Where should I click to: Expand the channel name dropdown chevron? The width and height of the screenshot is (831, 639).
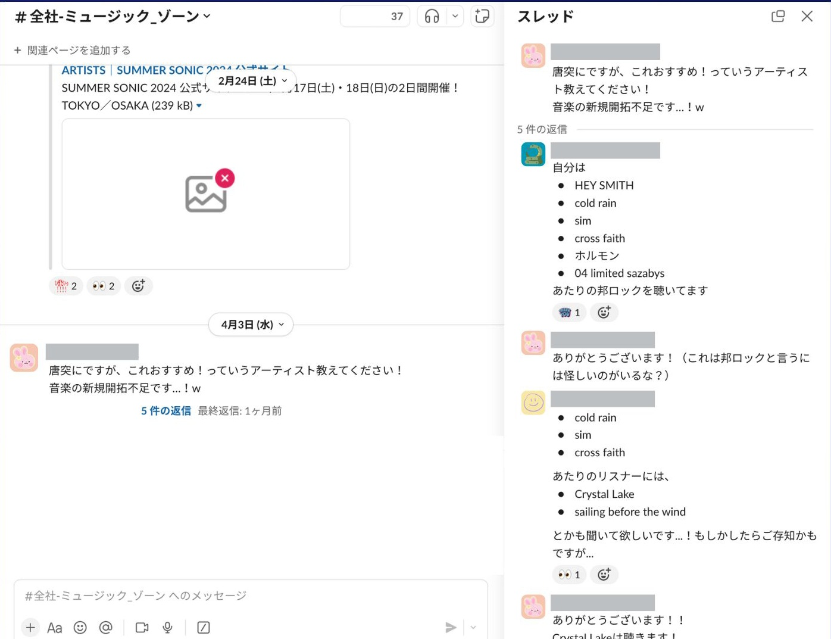pos(207,16)
